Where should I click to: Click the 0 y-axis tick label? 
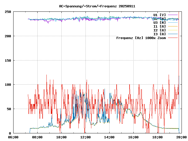10,133
